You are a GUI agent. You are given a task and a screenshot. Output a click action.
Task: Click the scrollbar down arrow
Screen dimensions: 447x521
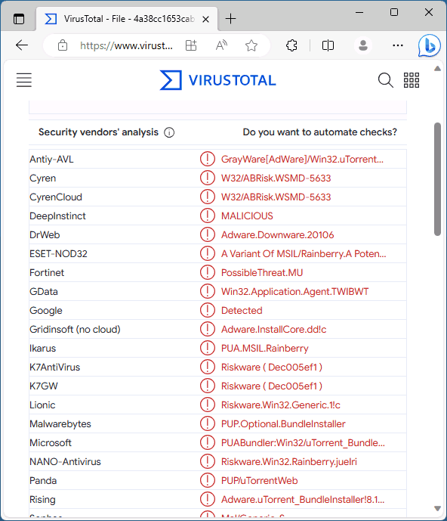point(437,508)
